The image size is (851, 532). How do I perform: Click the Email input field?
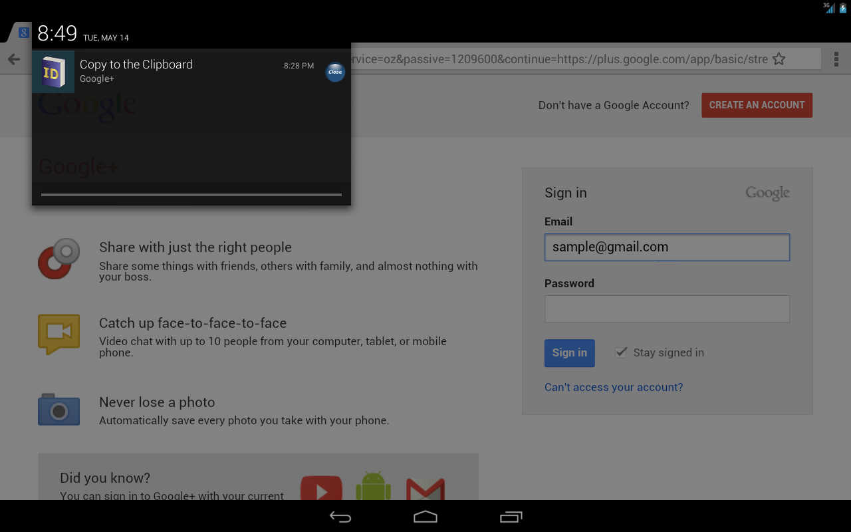tap(667, 247)
